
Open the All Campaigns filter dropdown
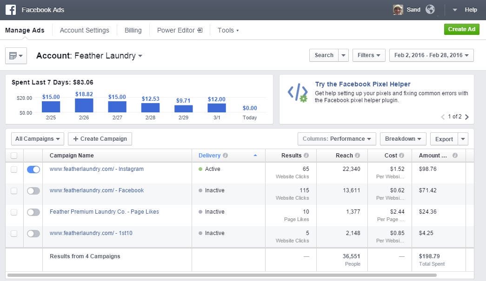click(x=38, y=139)
